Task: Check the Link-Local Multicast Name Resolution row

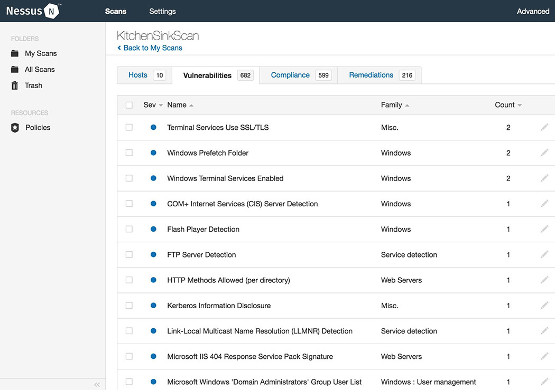Action: pyautogui.click(x=129, y=331)
